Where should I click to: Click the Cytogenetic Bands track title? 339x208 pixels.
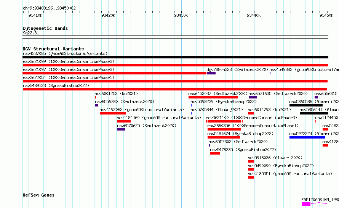[x=45, y=28]
